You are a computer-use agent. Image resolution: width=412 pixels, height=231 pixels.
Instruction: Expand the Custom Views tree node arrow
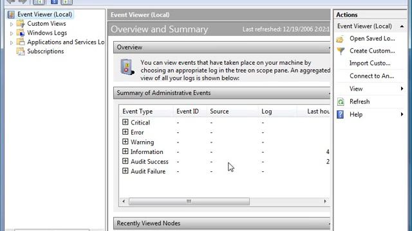tap(12, 24)
